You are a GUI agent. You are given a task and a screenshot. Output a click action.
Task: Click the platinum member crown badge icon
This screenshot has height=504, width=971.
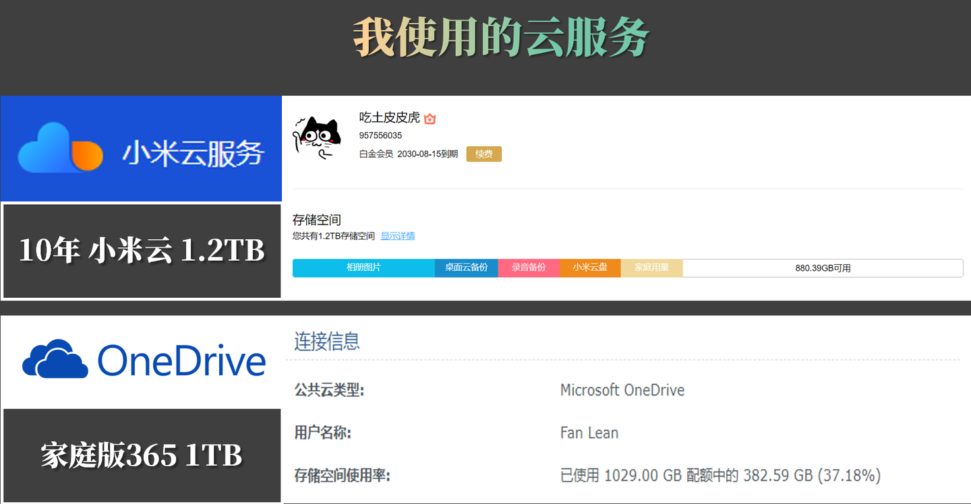click(x=430, y=119)
